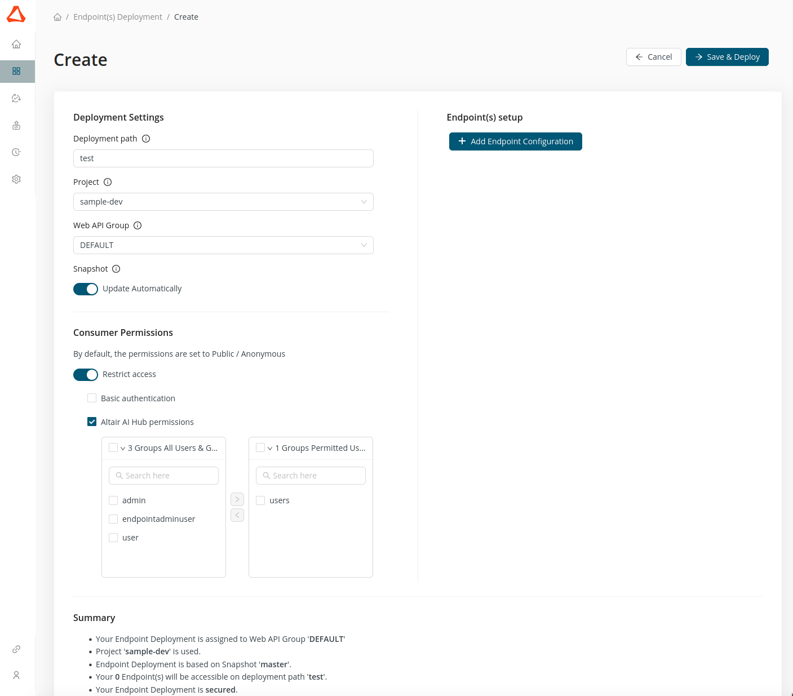Click the Altair logo at top left
Viewport: 793px width, 696px height.
16,15
